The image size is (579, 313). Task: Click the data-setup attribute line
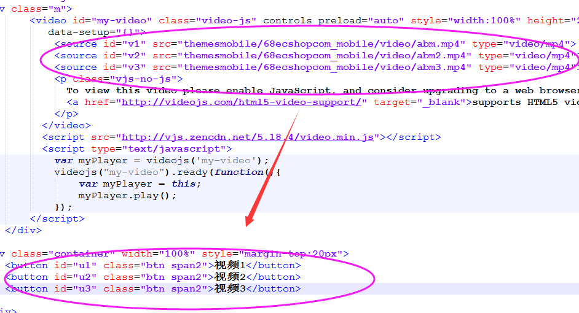[96, 33]
